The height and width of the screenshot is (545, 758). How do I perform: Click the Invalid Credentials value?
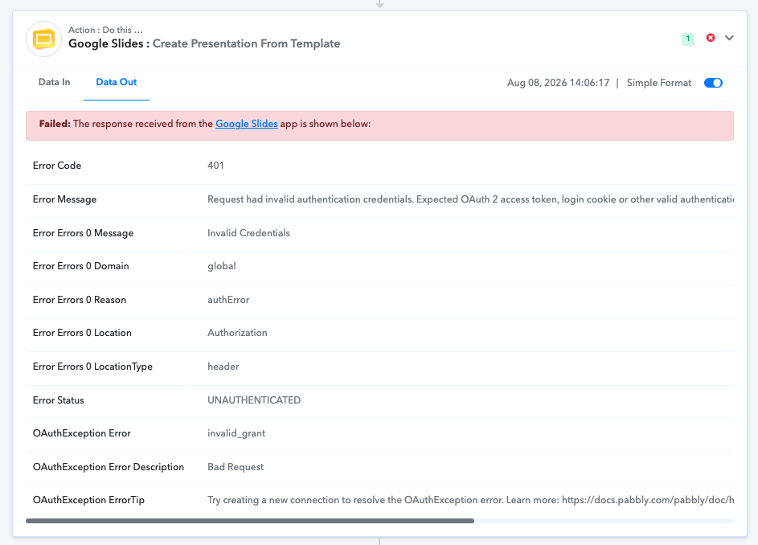point(248,233)
